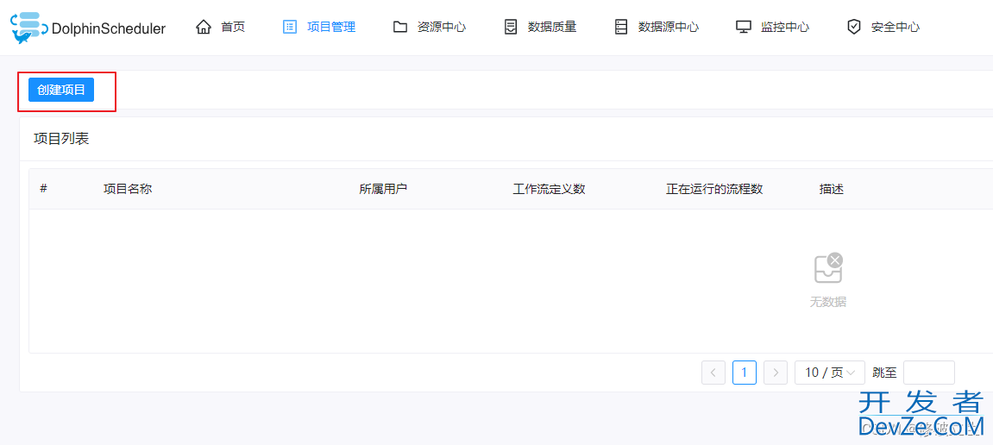
Task: Click the list icon beside 项目管理
Action: [x=289, y=27]
